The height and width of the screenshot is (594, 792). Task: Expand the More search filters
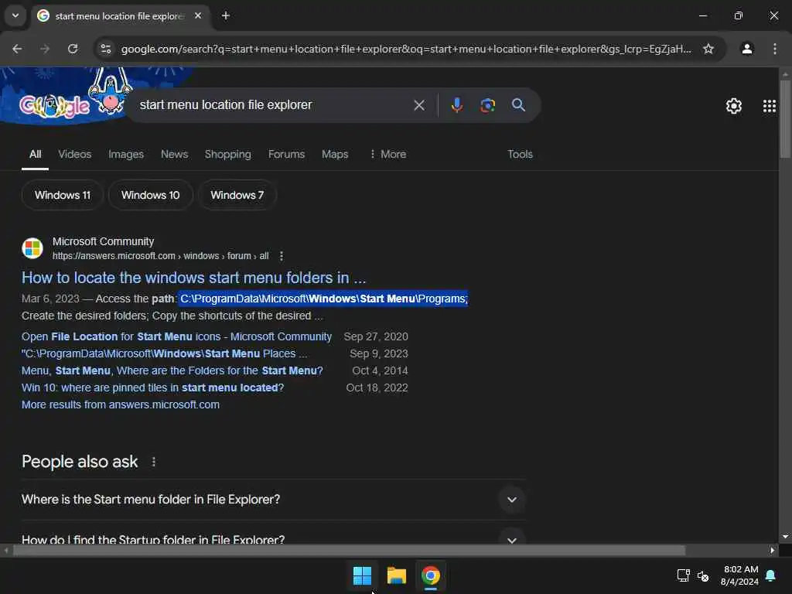pyautogui.click(x=388, y=154)
